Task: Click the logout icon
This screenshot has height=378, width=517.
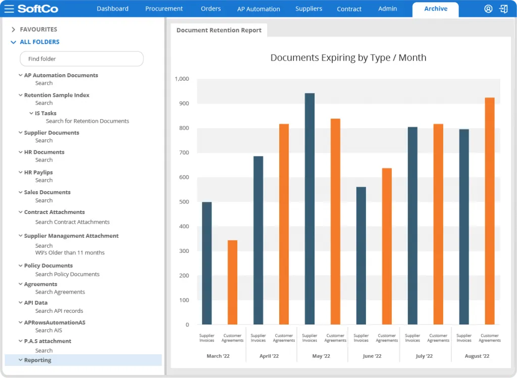Action: point(503,9)
